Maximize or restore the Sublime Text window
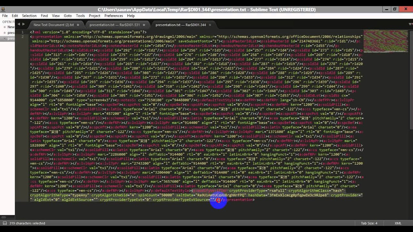The width and height of the screenshot is (413, 232). pos(395,9)
